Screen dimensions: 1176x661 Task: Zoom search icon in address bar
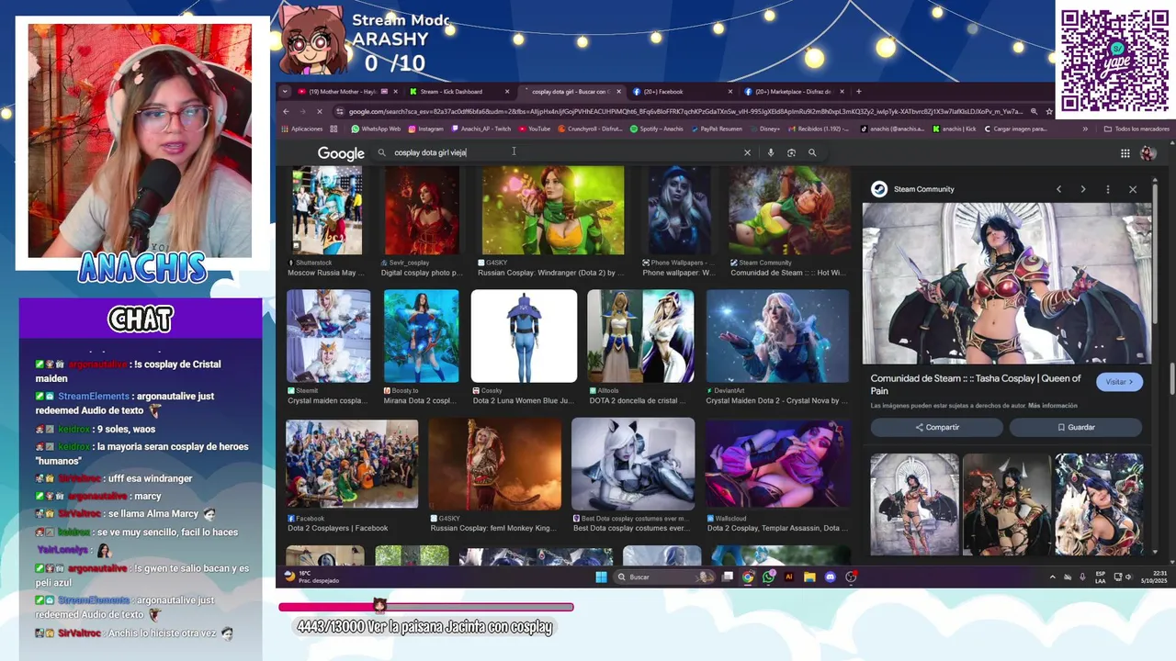pos(1034,111)
